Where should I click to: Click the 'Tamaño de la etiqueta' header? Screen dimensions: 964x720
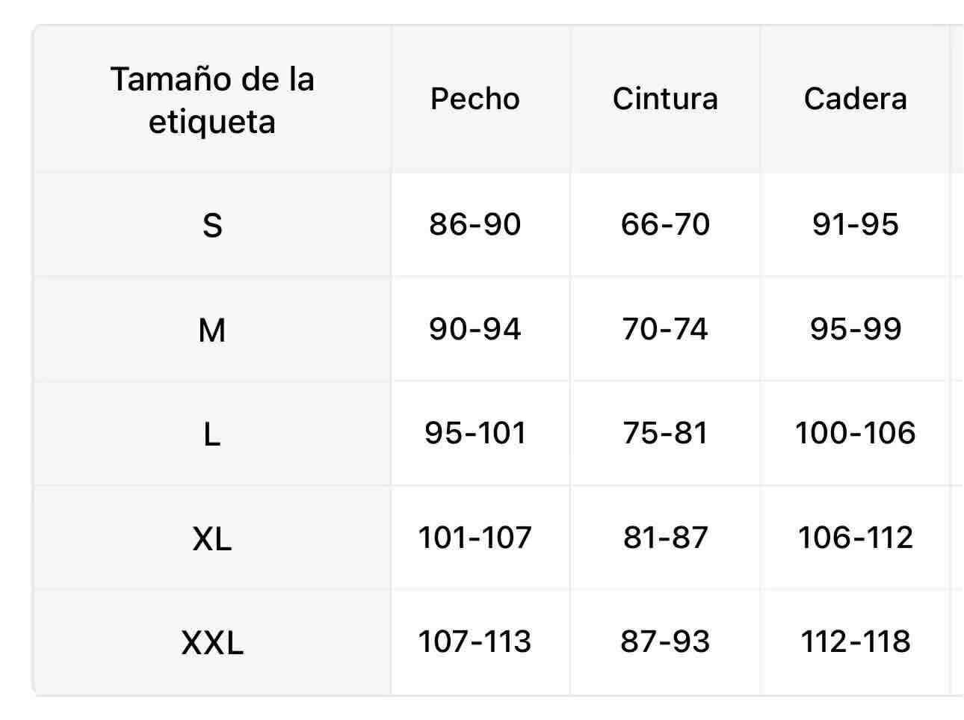tap(212, 100)
